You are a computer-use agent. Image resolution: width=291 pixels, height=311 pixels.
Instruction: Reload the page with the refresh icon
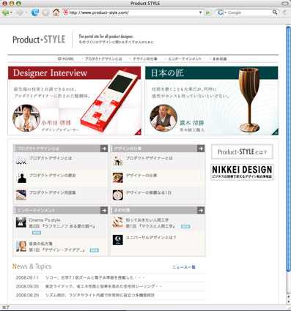coord(35,12)
